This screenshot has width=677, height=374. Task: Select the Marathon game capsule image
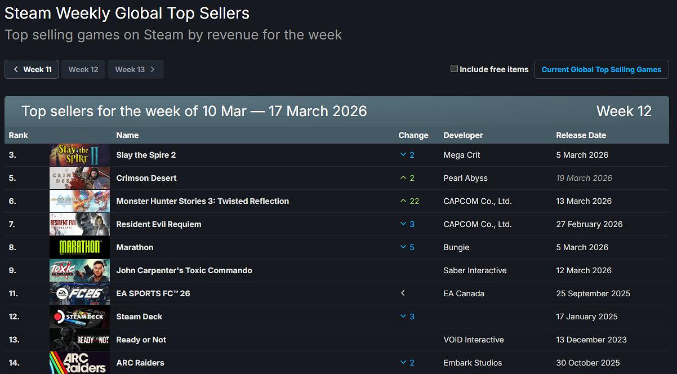coord(79,247)
